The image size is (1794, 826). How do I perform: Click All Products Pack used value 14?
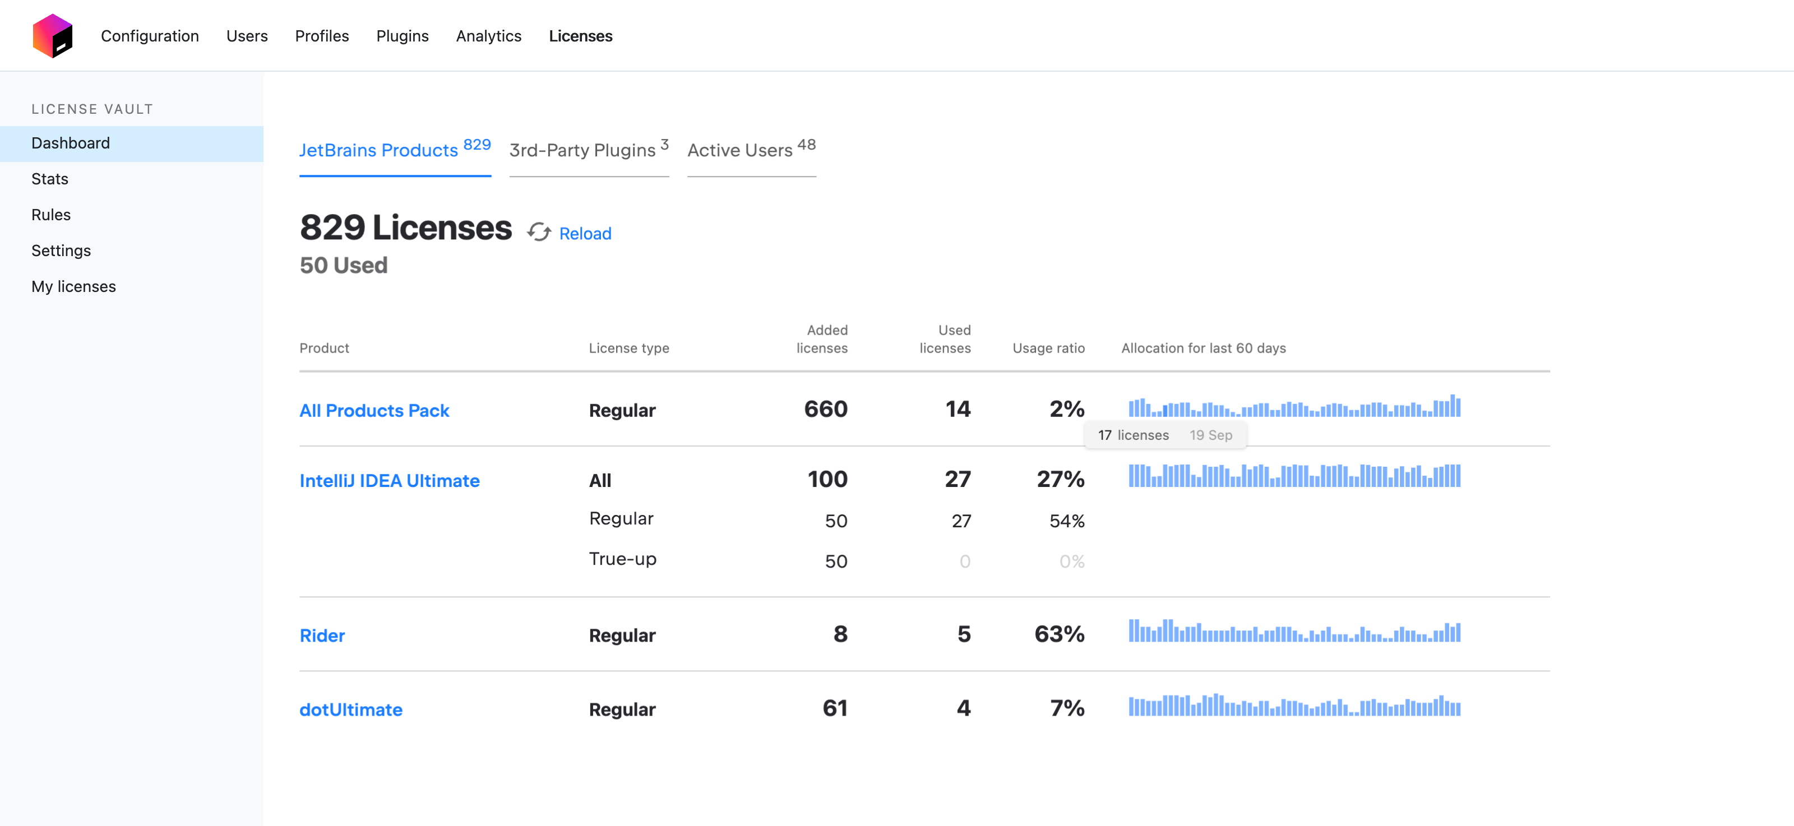click(x=958, y=409)
